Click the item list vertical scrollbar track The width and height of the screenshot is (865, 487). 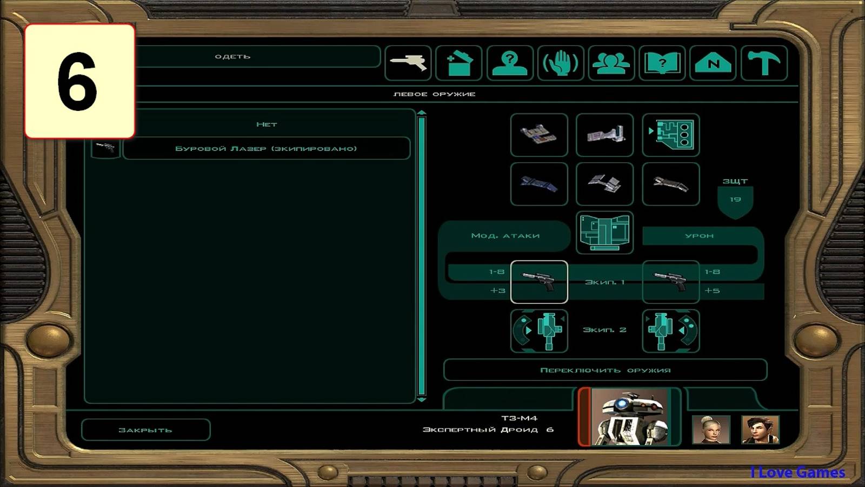(422, 256)
